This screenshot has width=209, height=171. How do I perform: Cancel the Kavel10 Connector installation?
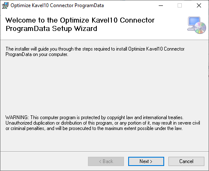186,161
